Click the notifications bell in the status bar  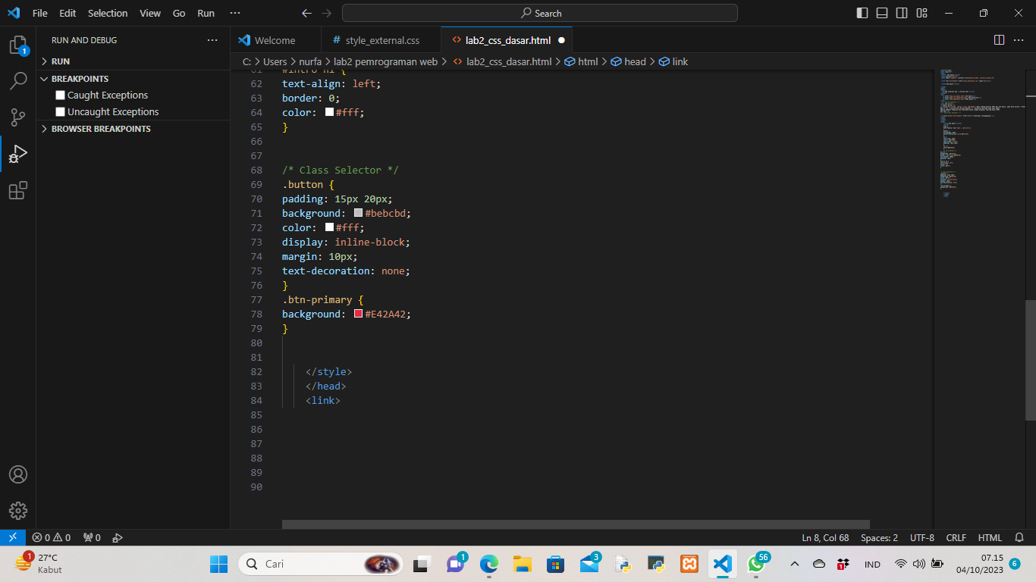(1018, 537)
